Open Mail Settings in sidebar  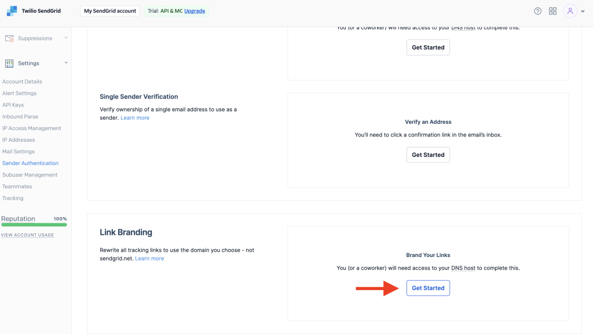19,152
